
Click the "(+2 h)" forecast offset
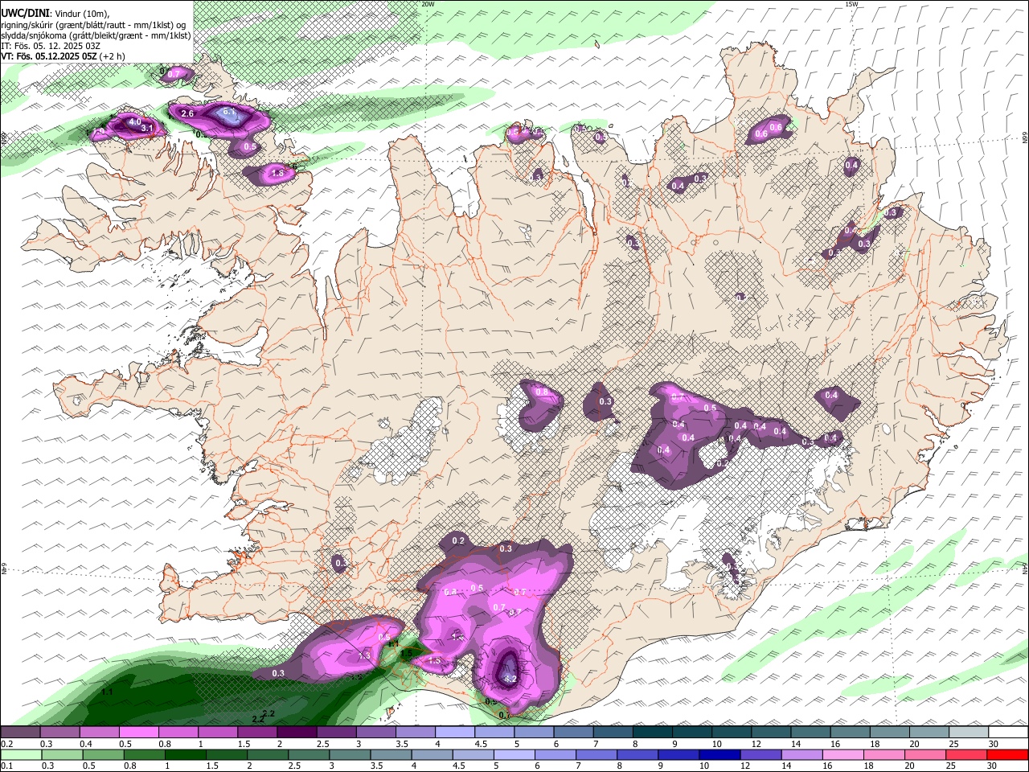click(114, 56)
